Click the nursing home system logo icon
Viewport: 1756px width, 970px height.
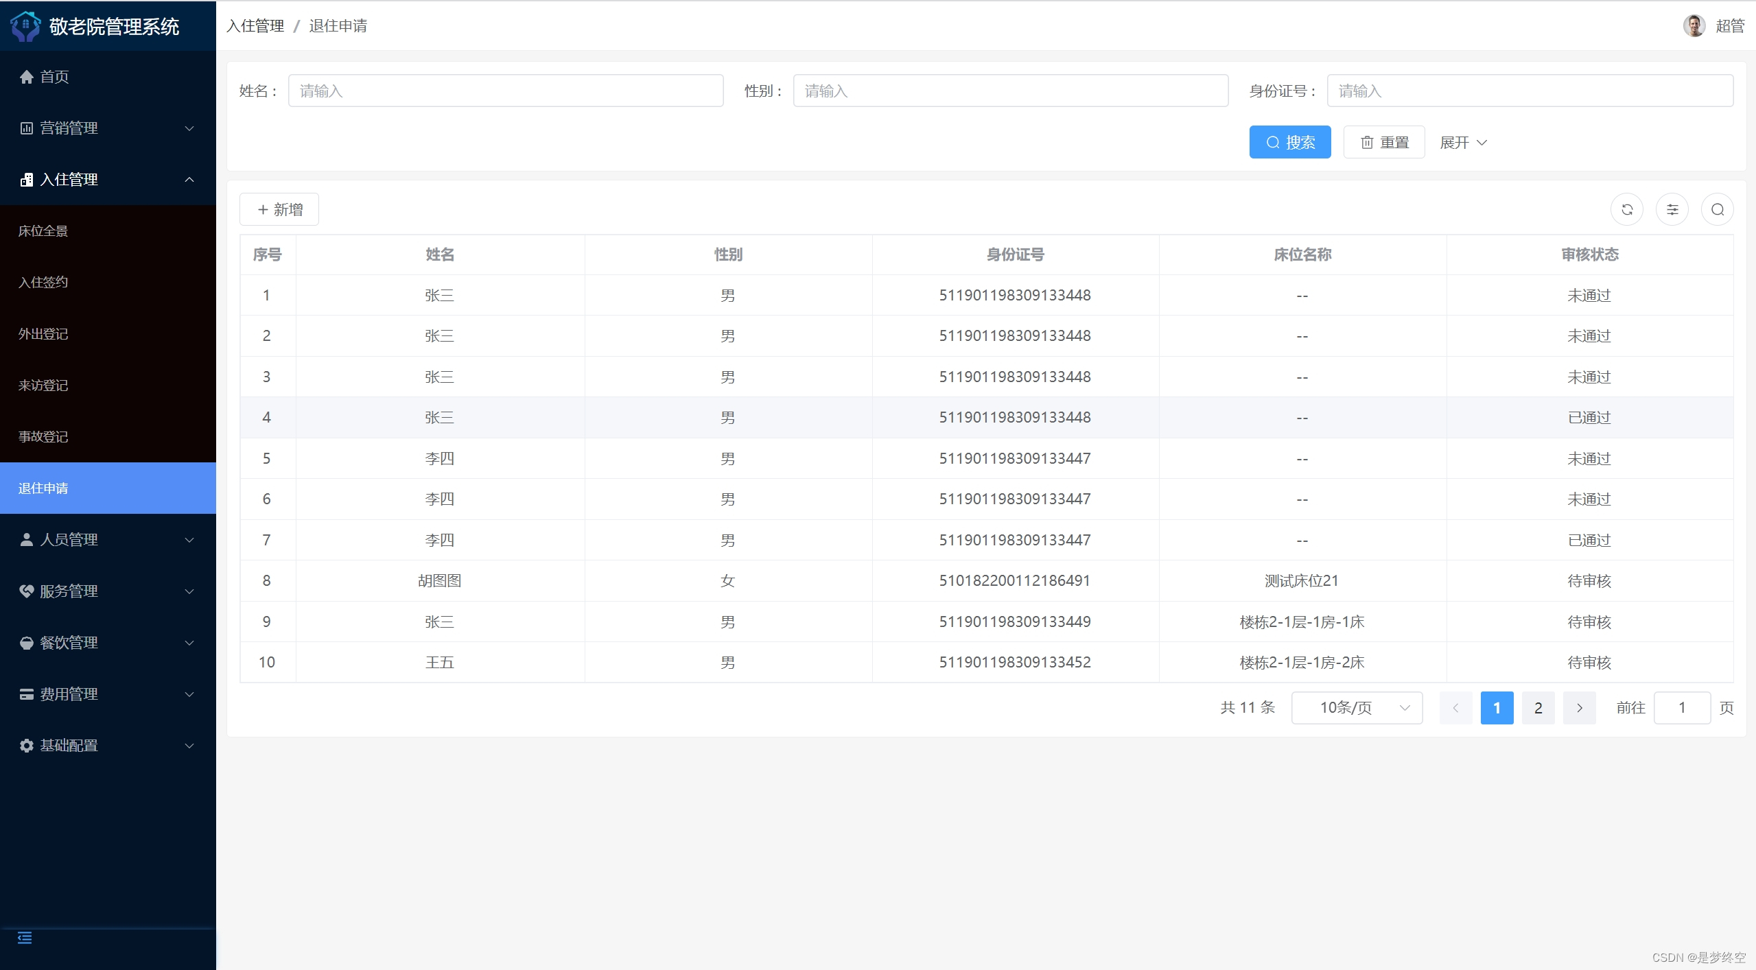[x=25, y=26]
